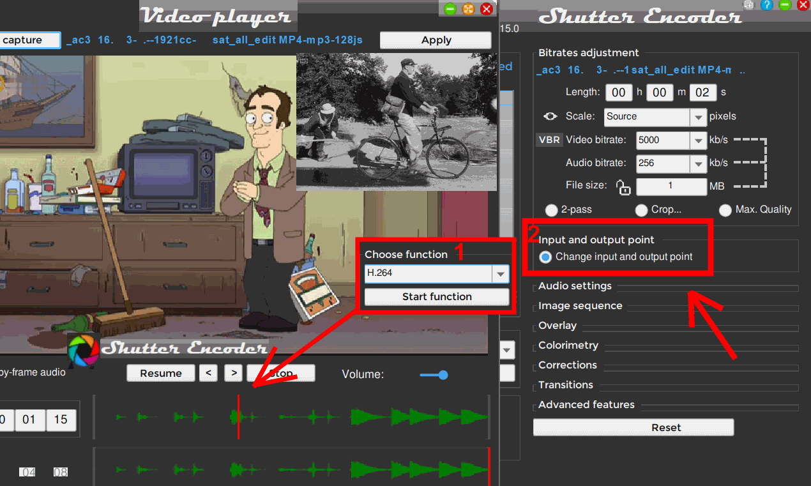Expand the Transitions section
Viewport: 811px width, 486px height.
pyautogui.click(x=566, y=385)
